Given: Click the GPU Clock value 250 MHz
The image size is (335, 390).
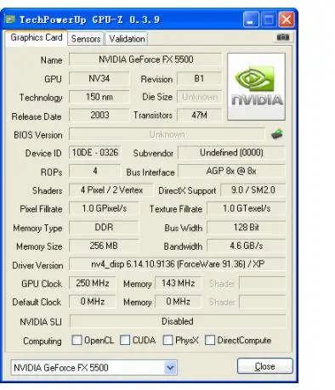Looking at the screenshot, I should (x=93, y=283).
